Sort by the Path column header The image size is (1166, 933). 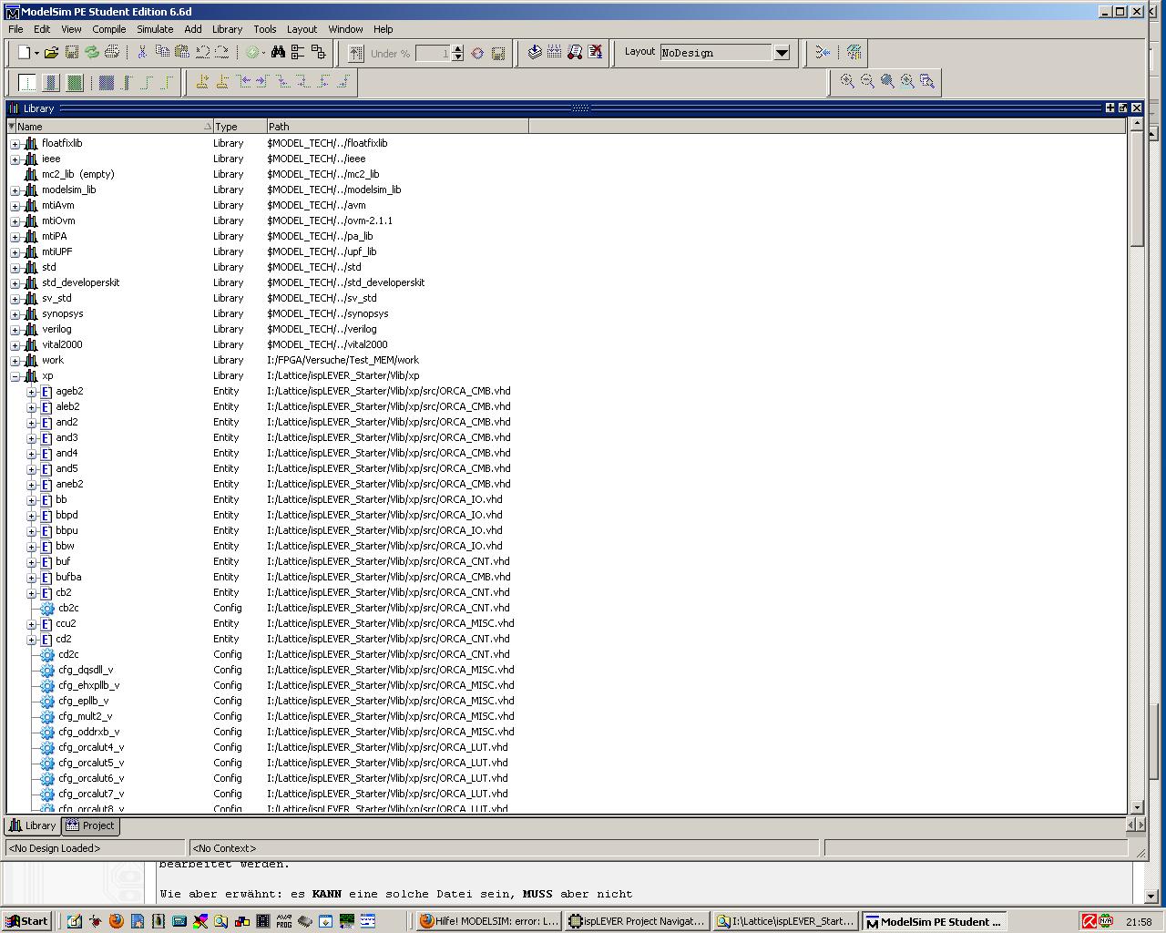(397, 127)
